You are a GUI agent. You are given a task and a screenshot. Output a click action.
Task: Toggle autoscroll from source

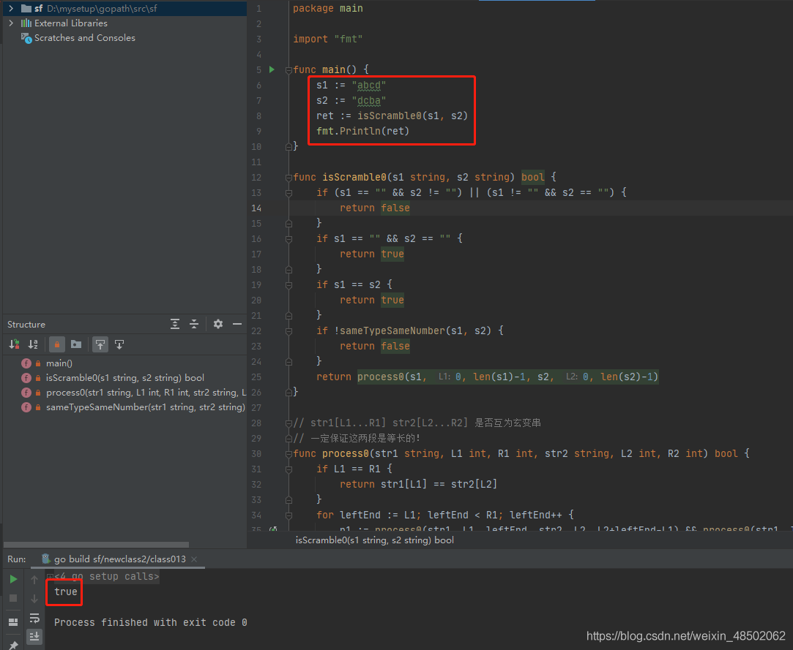point(119,344)
